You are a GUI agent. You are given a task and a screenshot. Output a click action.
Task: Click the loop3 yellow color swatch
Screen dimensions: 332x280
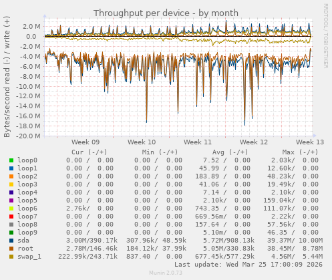11,184
